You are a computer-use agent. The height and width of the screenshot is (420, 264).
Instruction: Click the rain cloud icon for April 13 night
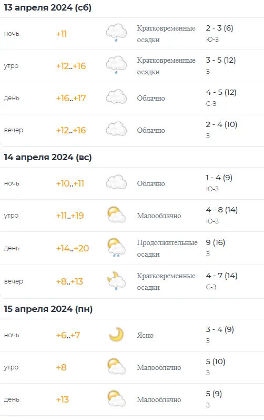coord(116,33)
